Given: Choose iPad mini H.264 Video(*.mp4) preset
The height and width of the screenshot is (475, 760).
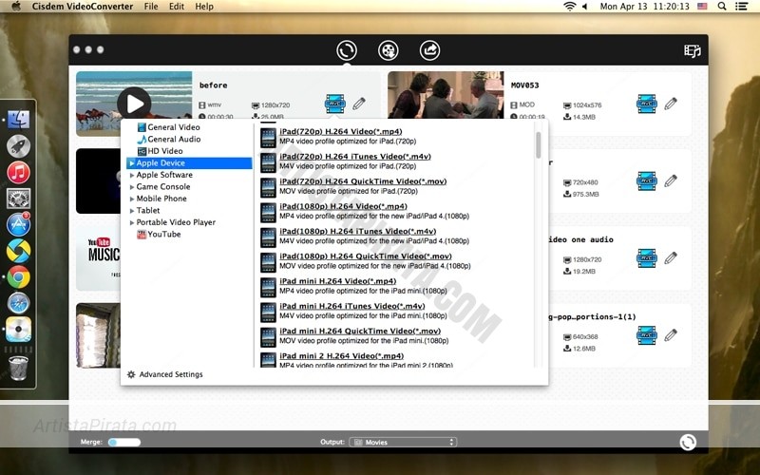Looking at the screenshot, I should click(338, 281).
